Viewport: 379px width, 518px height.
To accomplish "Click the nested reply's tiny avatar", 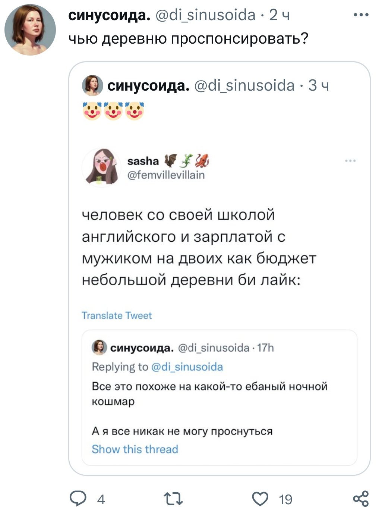I will pyautogui.click(x=99, y=347).
